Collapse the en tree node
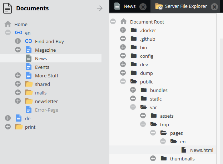The height and width of the screenshot is (164, 223). (x=8, y=33)
